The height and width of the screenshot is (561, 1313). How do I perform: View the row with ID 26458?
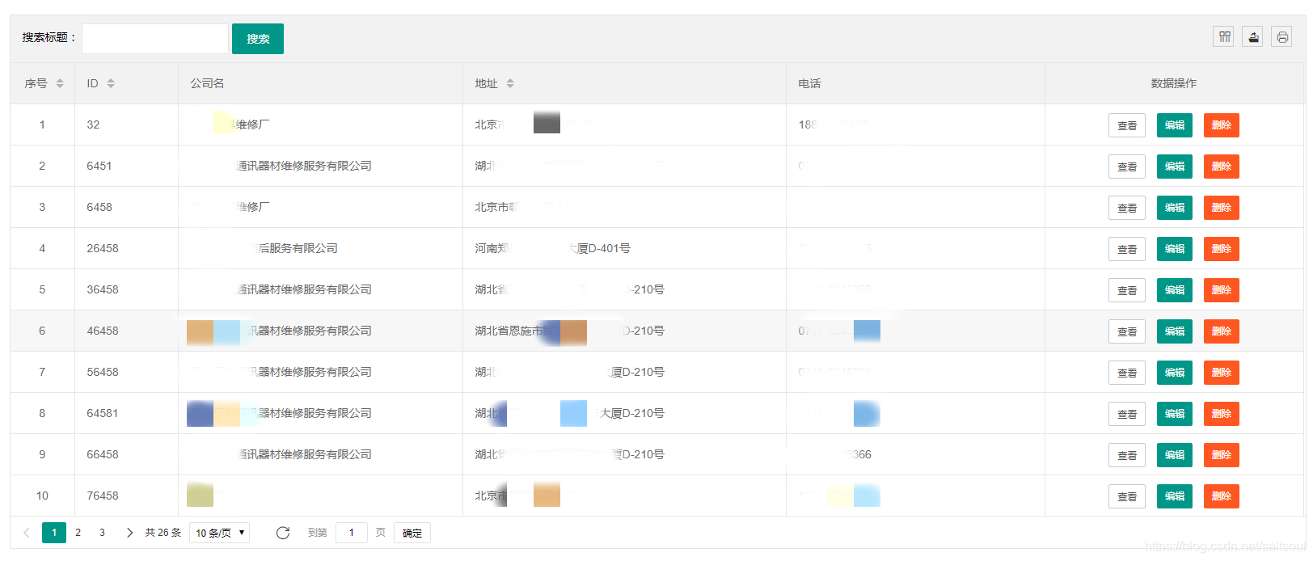click(1127, 249)
